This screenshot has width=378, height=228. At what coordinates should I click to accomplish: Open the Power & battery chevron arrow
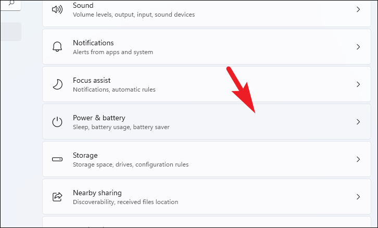(x=358, y=122)
